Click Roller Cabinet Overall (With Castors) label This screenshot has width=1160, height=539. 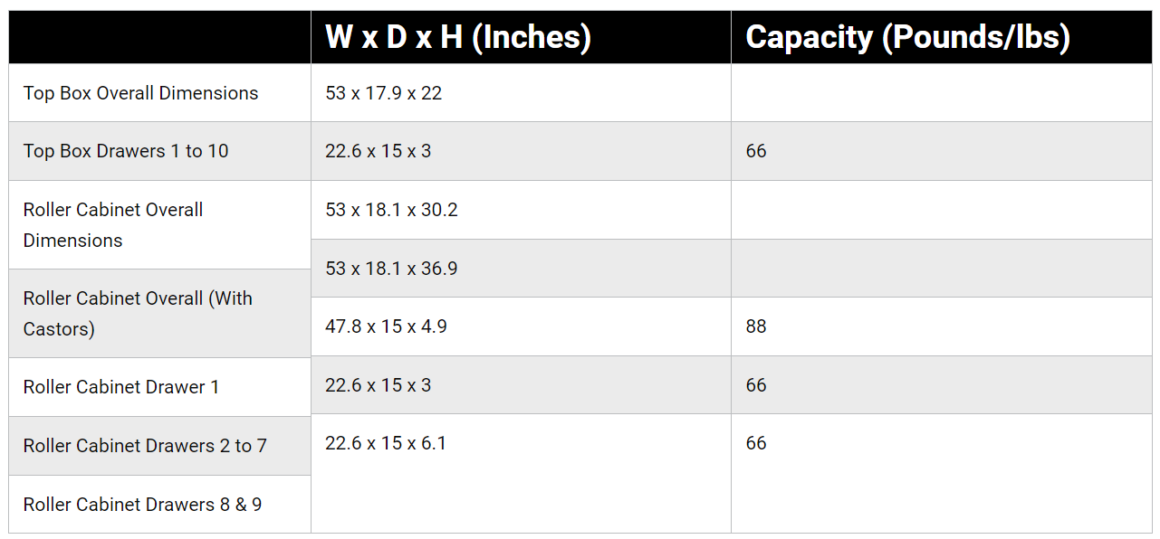coord(138,314)
